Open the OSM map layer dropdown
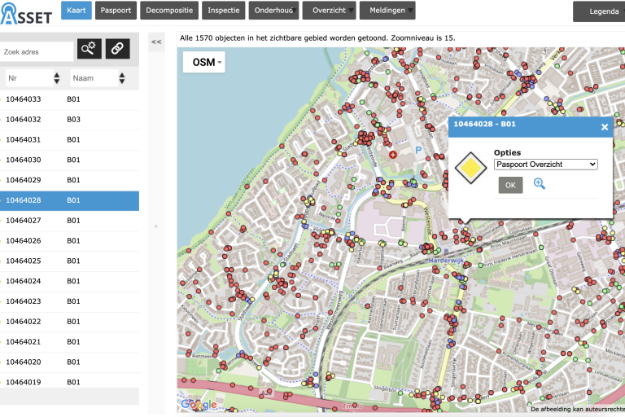The width and height of the screenshot is (625, 417). (203, 62)
